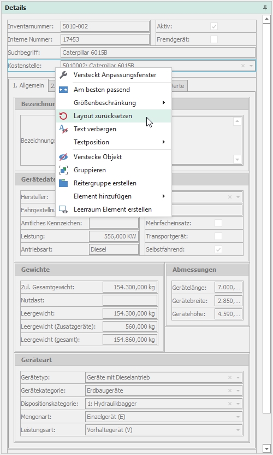Enable the Mehrfacheinsatz checkbox

(218, 223)
